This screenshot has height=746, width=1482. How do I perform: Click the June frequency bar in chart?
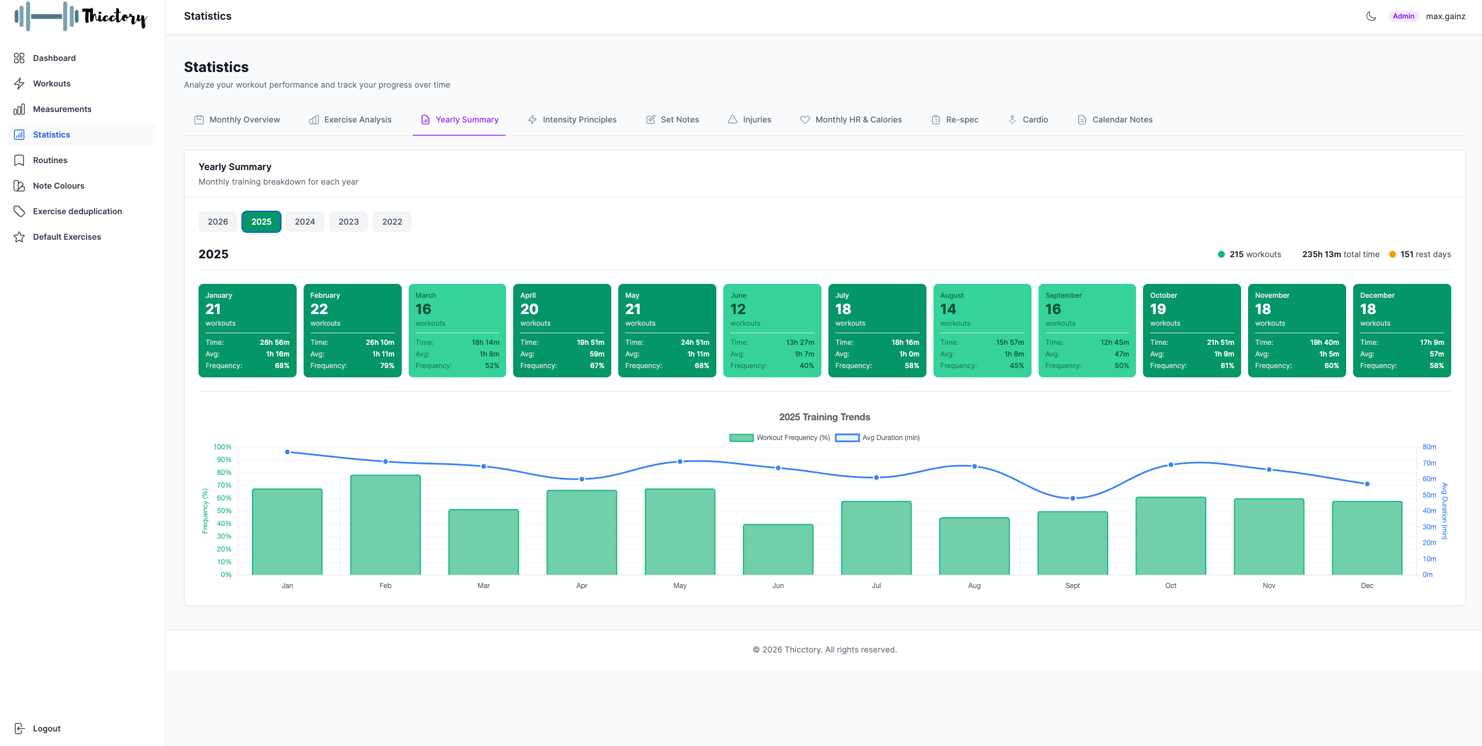tap(778, 549)
